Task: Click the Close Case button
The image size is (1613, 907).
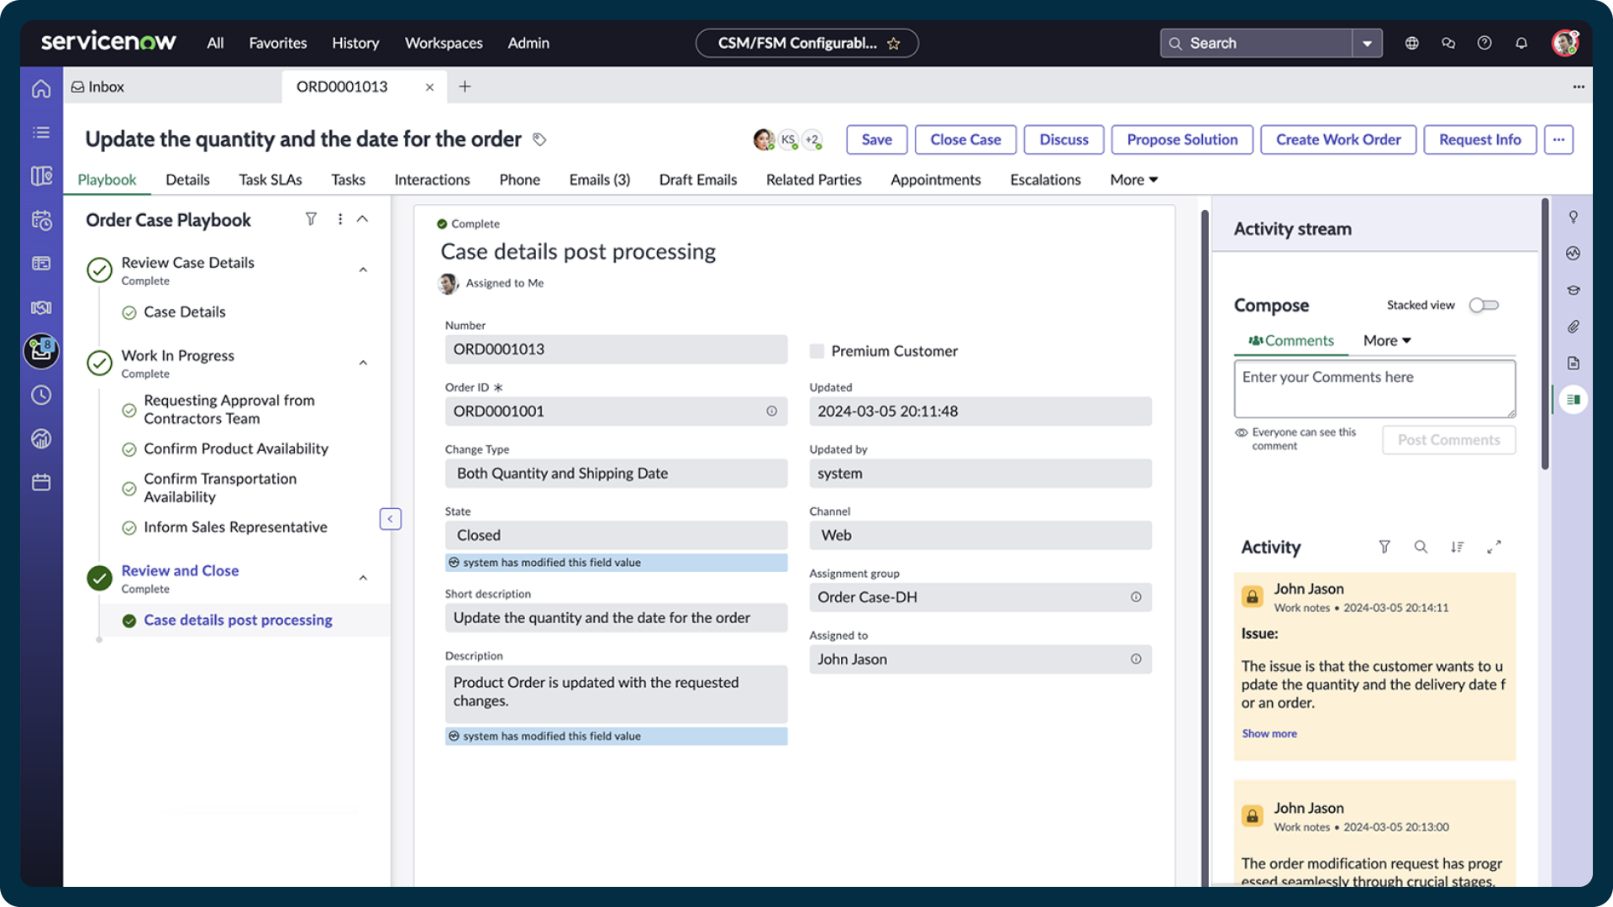Action: (965, 139)
